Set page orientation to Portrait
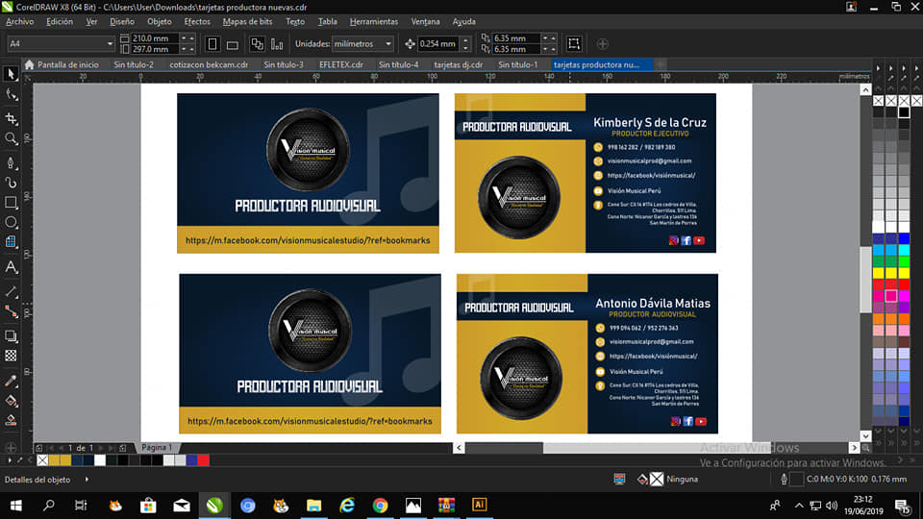 pos(212,44)
